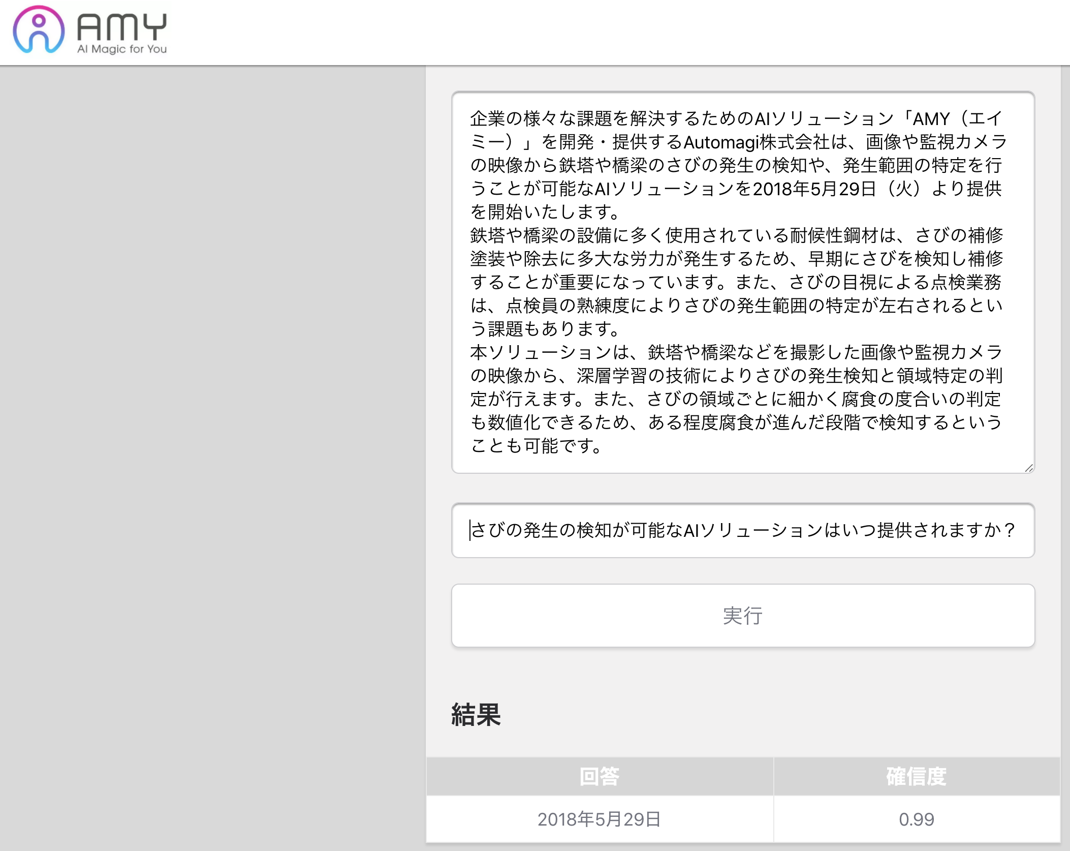The height and width of the screenshot is (851, 1070).
Task: Click the 結果 results heading
Action: (x=476, y=715)
